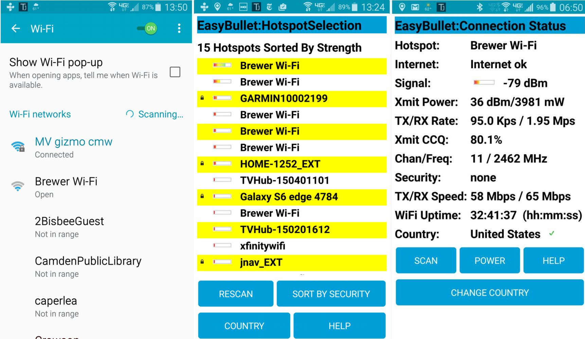Image resolution: width=585 pixels, height=339 pixels.
Task: Open the Wi-Fi overflow menu dots
Action: (179, 29)
